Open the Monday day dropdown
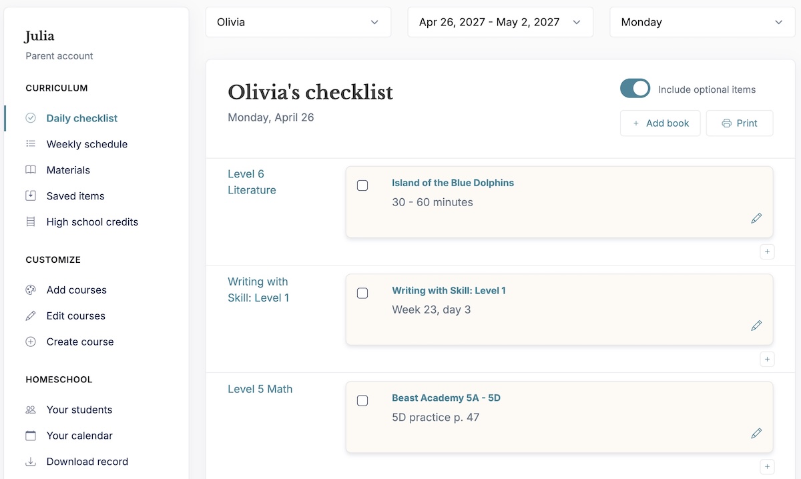The image size is (801, 479). click(702, 22)
